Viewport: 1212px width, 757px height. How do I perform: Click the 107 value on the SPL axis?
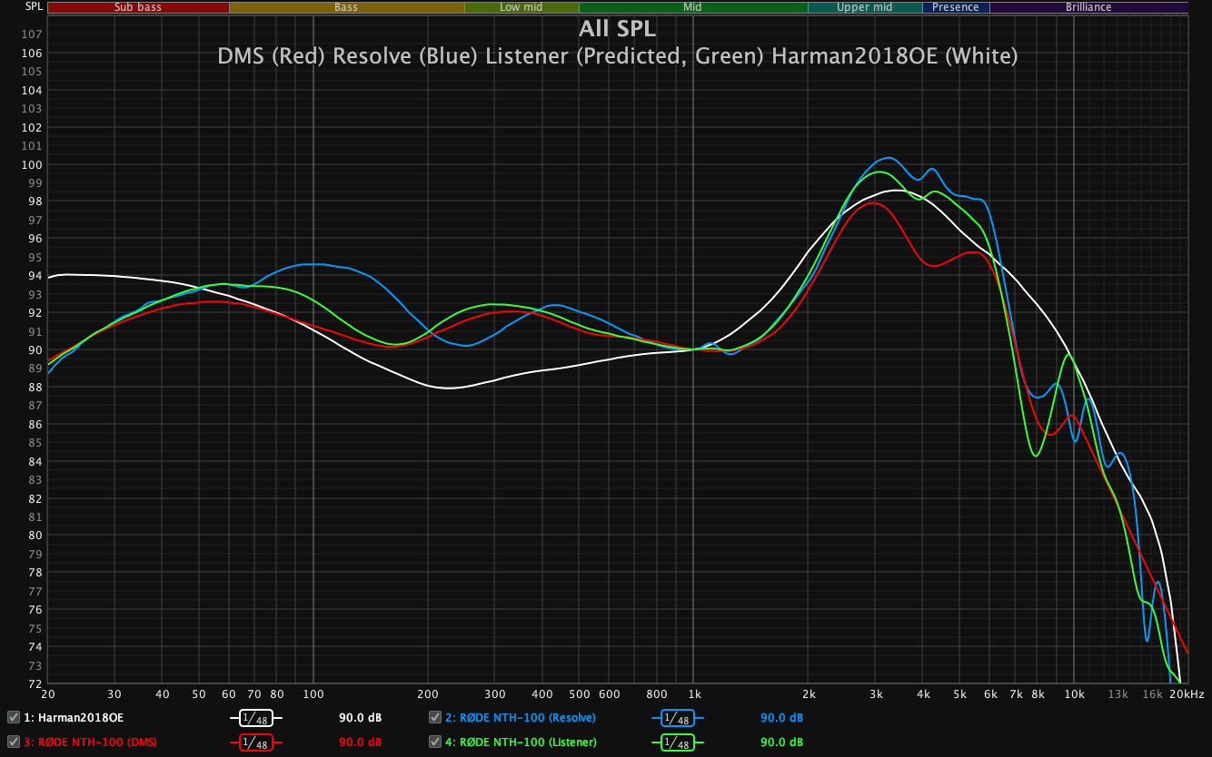[32, 34]
